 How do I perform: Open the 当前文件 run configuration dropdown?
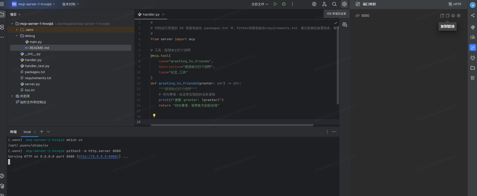pos(260,4)
